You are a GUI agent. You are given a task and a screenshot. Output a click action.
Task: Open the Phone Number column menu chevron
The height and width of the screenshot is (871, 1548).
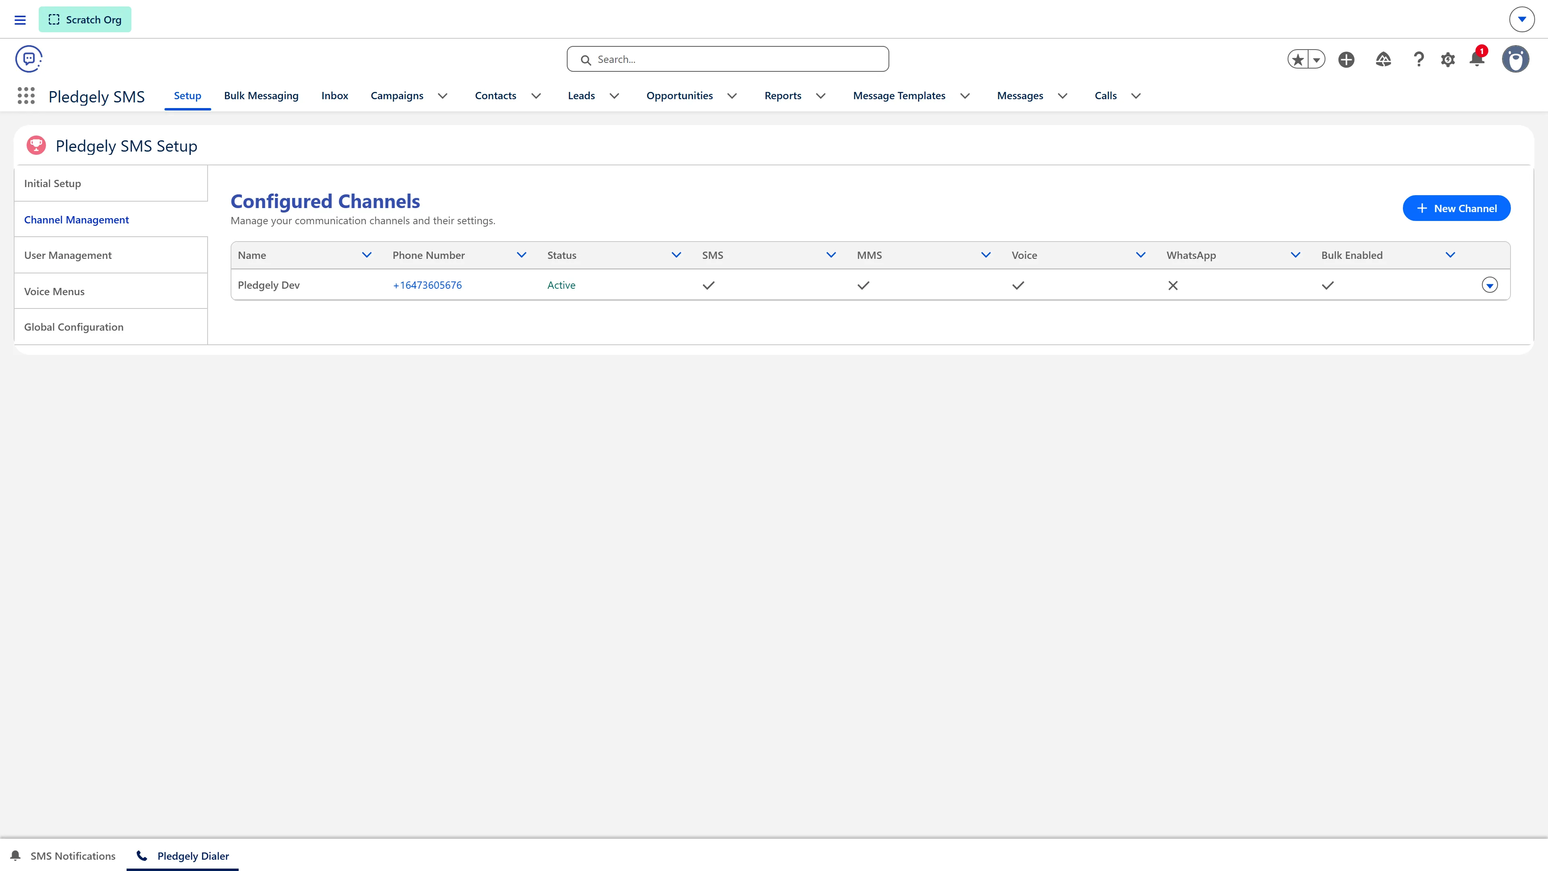tap(522, 255)
